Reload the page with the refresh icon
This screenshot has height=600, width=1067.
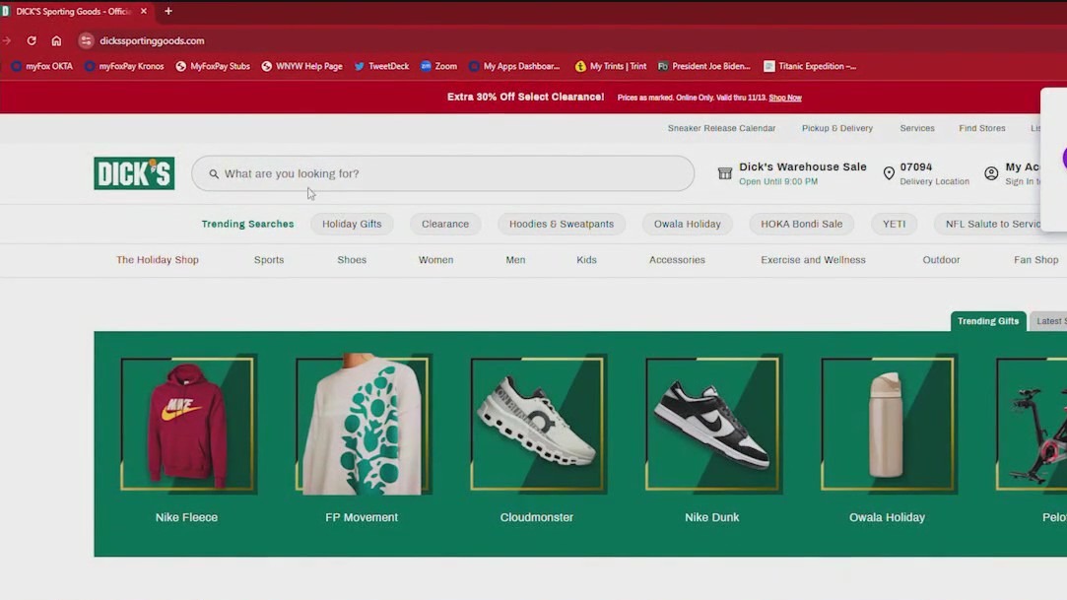(x=32, y=40)
